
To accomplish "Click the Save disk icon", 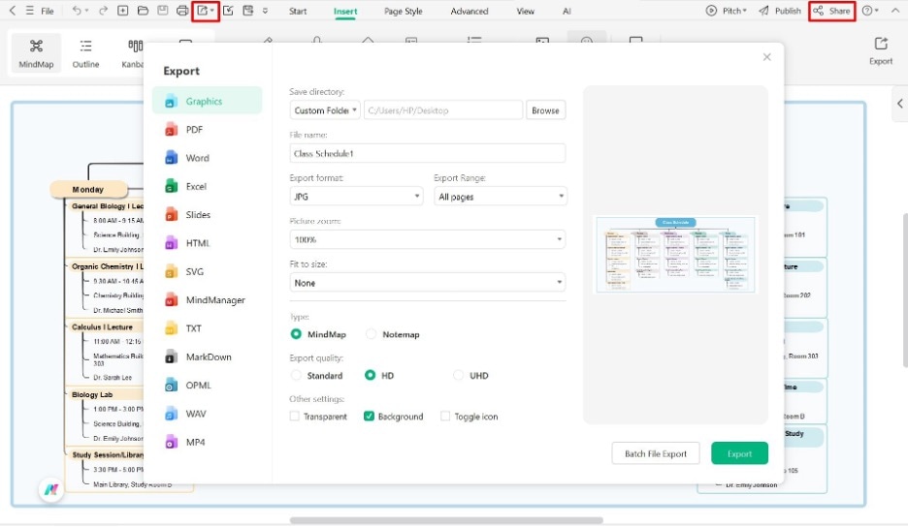I will (x=163, y=11).
